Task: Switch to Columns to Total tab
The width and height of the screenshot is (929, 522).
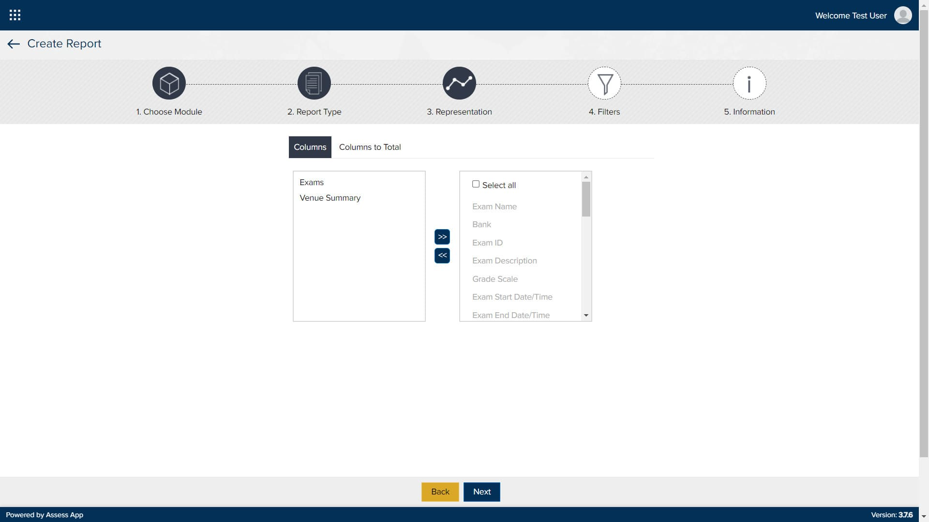Action: click(x=370, y=147)
